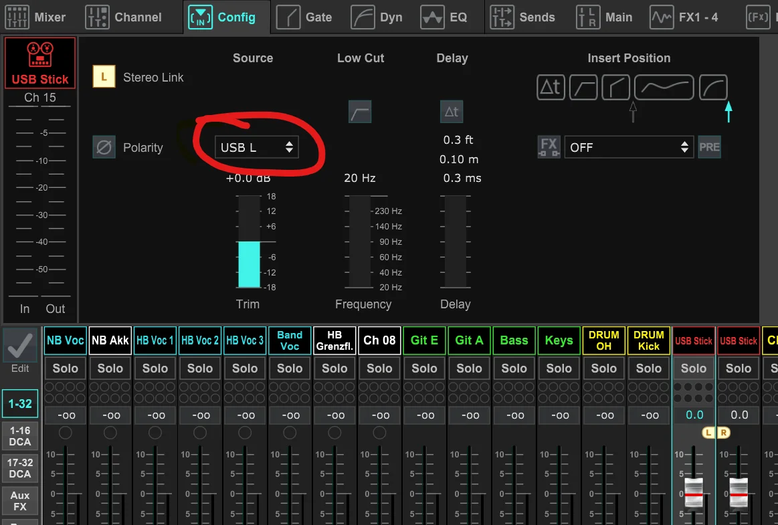Solo the Bass channel

tap(514, 369)
